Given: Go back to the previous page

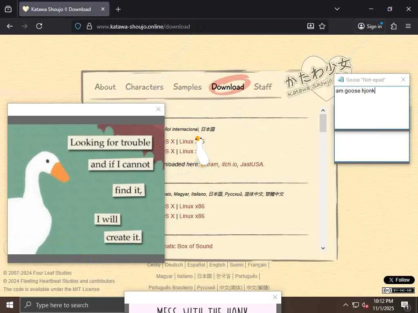Looking at the screenshot, I should tap(10, 26).
